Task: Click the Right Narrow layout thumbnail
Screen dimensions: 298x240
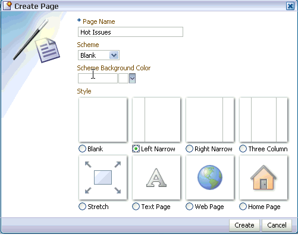Action: tap(210, 120)
